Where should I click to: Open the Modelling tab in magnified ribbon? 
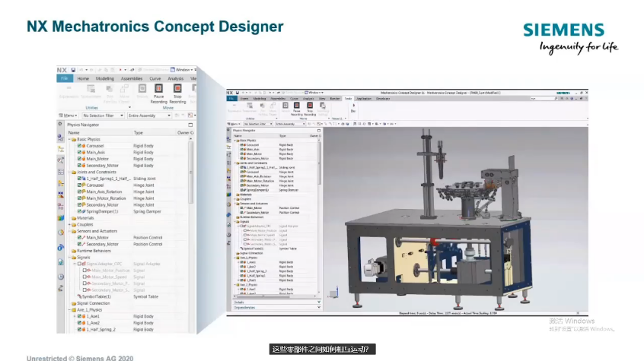click(105, 78)
